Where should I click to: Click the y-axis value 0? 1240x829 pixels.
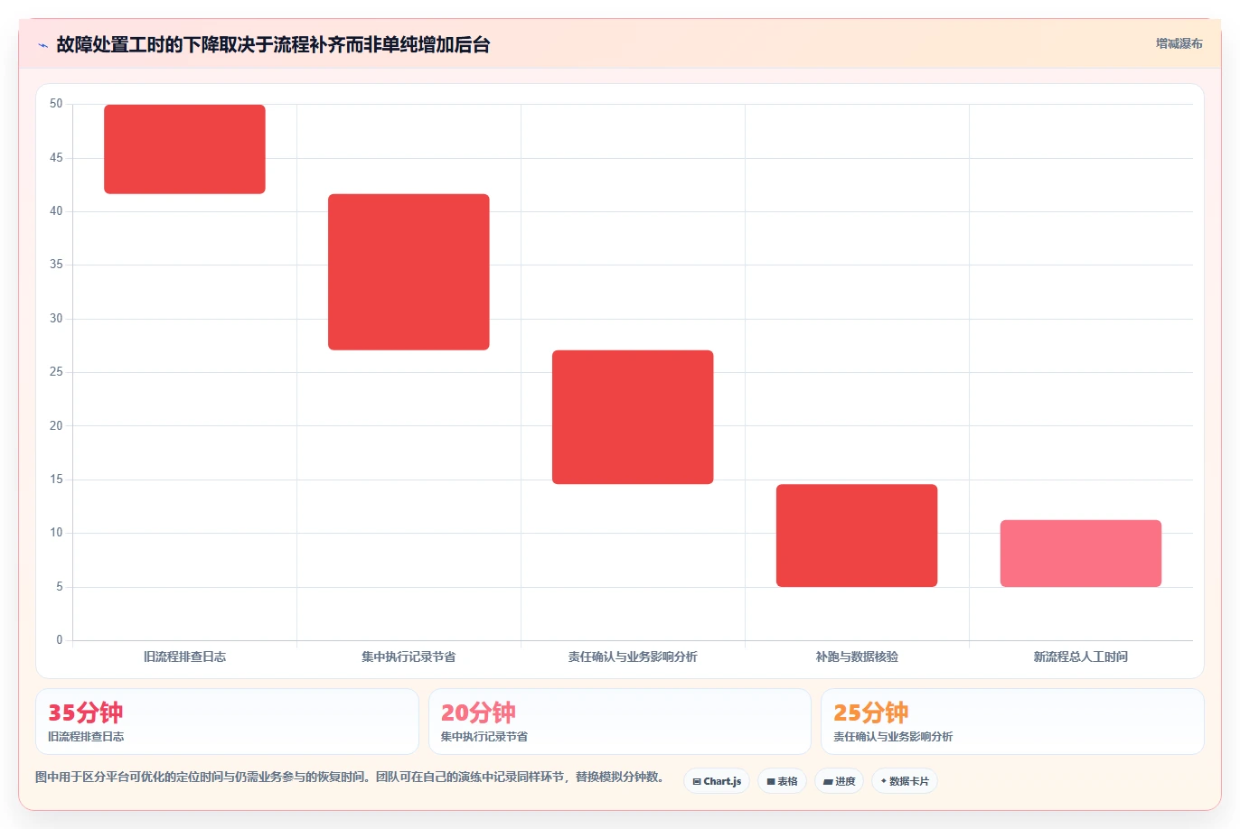(x=60, y=640)
